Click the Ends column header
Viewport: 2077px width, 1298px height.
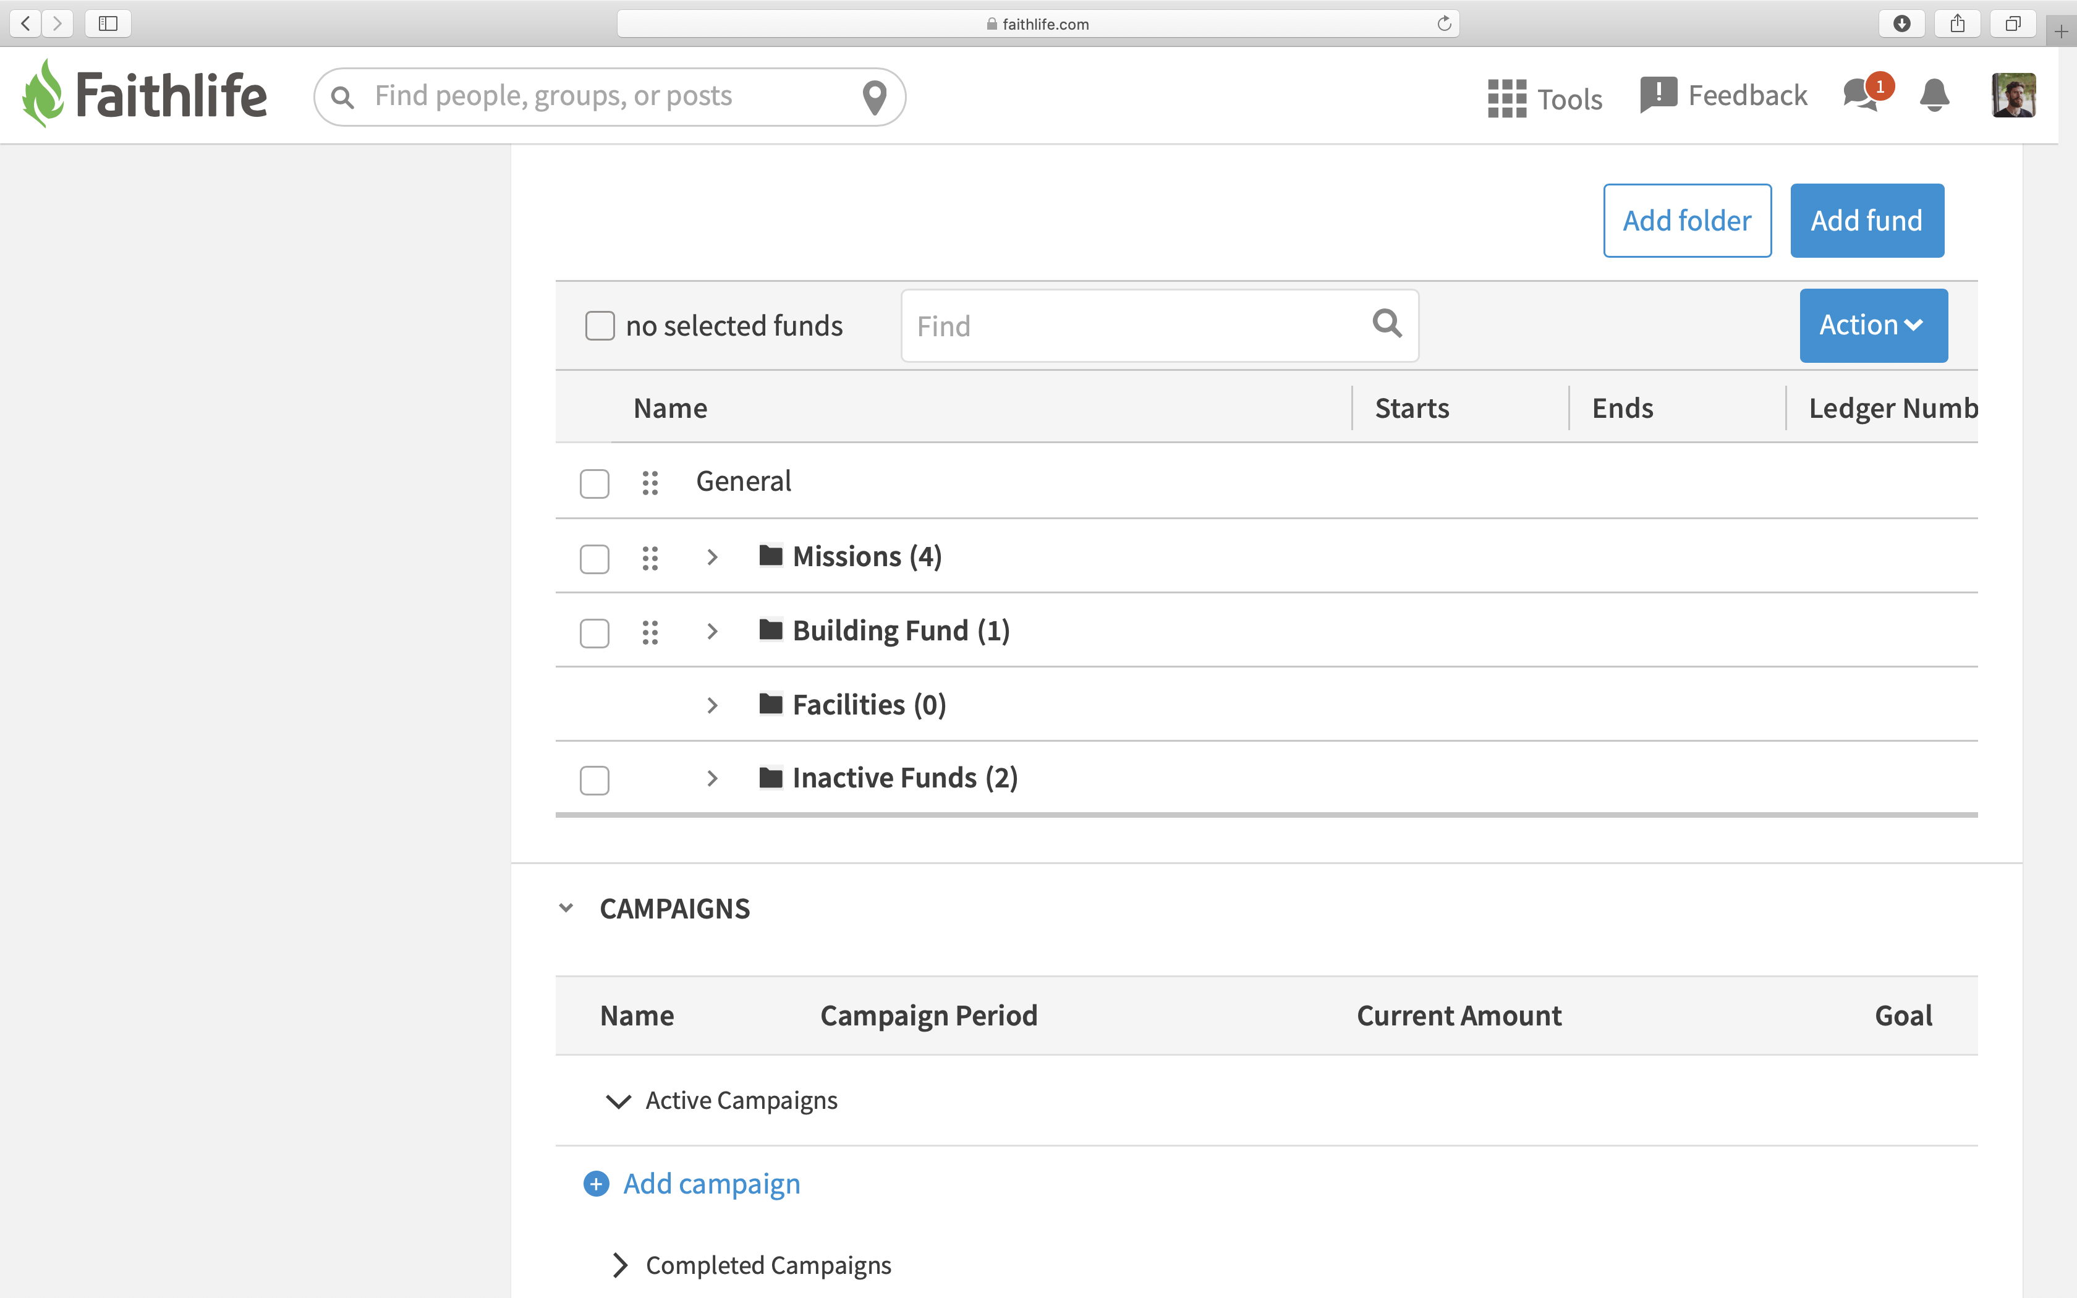(x=1622, y=408)
